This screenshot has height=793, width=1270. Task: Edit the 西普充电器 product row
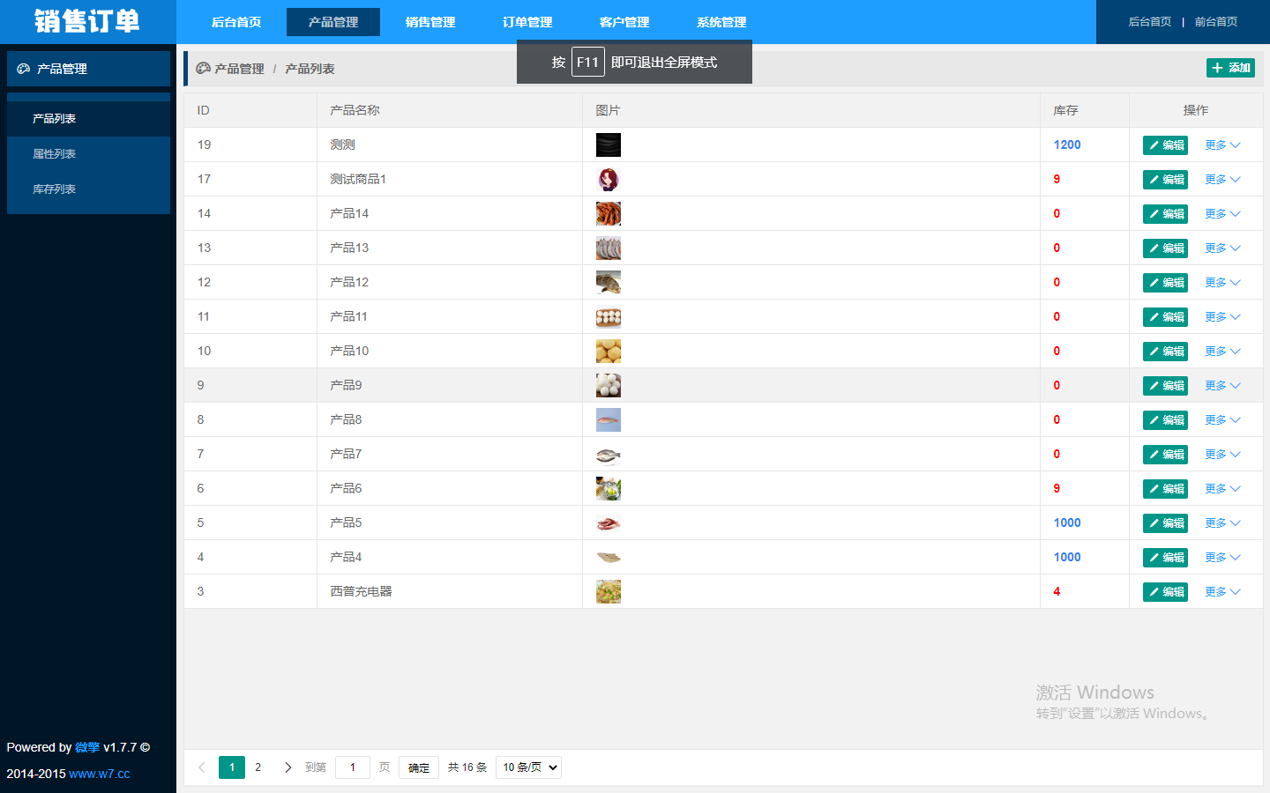click(x=1165, y=592)
